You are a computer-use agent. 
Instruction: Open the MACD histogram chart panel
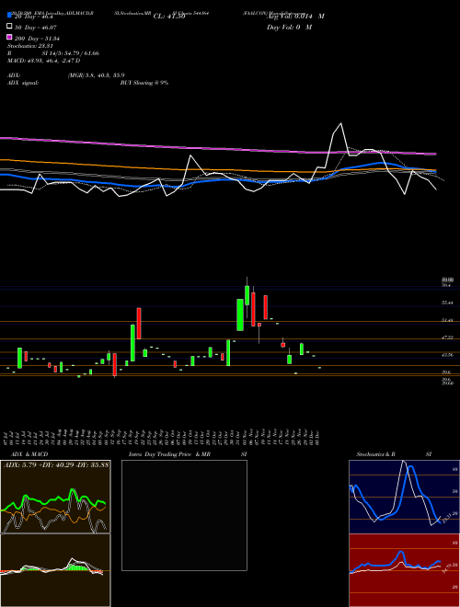(55, 570)
